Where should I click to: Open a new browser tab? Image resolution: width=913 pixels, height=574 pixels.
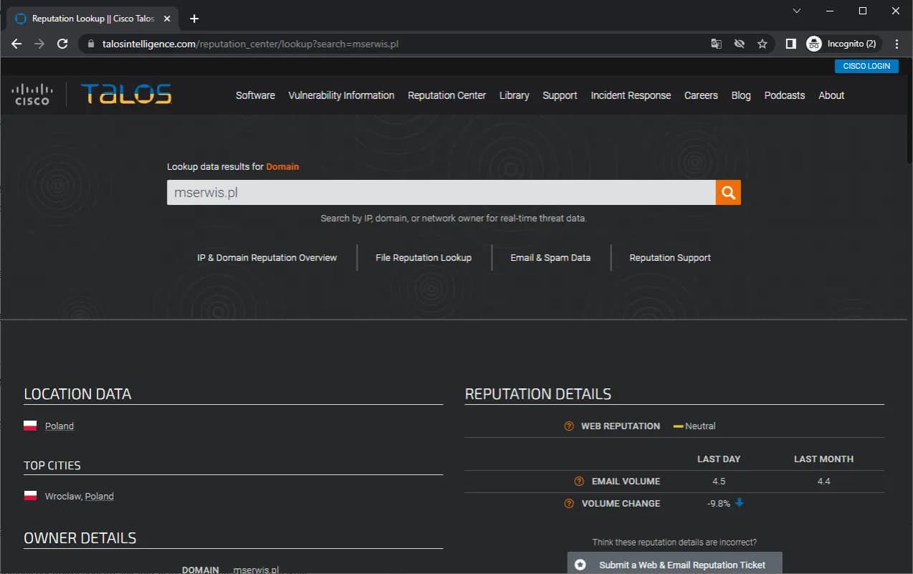194,19
